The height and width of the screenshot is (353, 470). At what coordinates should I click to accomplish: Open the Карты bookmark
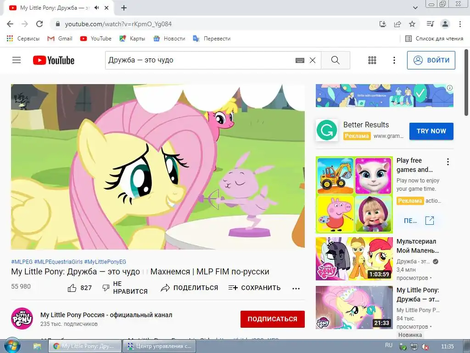tap(132, 39)
